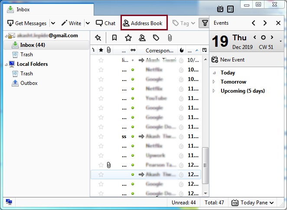Viewport: 287px width, 210px height.
Task: Collapse the gmail.com account tree
Action: pos(6,36)
